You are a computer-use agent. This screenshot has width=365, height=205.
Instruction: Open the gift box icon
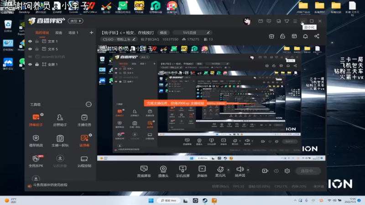271,36
